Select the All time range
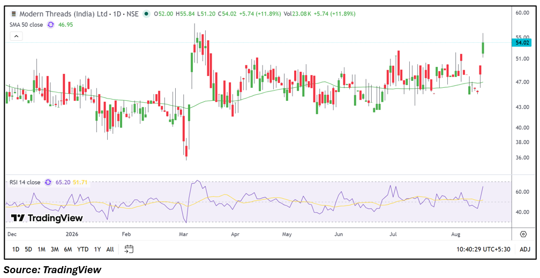This screenshot has height=278, width=540. [110, 250]
